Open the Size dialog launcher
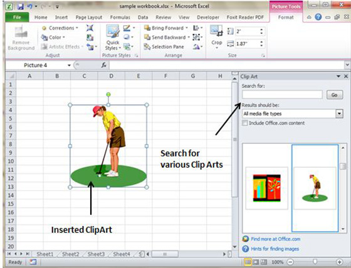This screenshot has width=351, height=268. pyautogui.click(x=263, y=56)
